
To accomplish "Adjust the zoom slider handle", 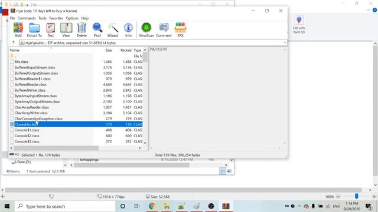I will (356, 196).
